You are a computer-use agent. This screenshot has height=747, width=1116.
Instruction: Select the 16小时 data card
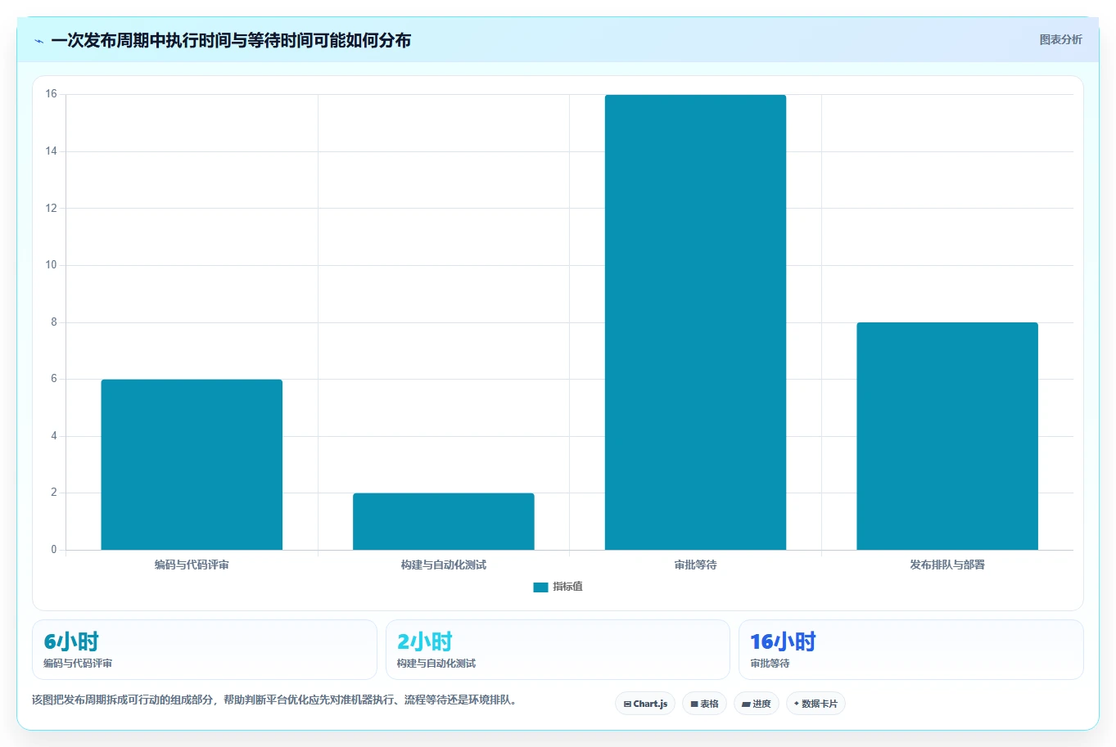[911, 650]
